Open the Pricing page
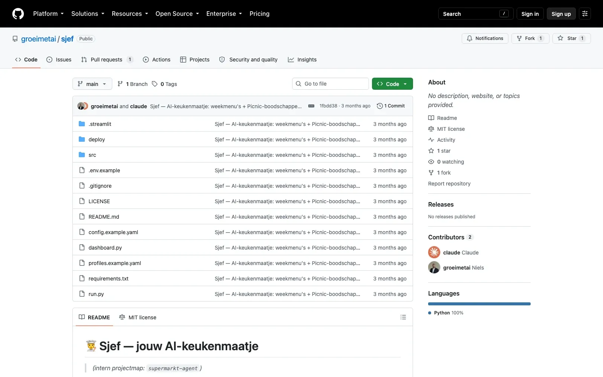This screenshot has width=603, height=377. [259, 14]
